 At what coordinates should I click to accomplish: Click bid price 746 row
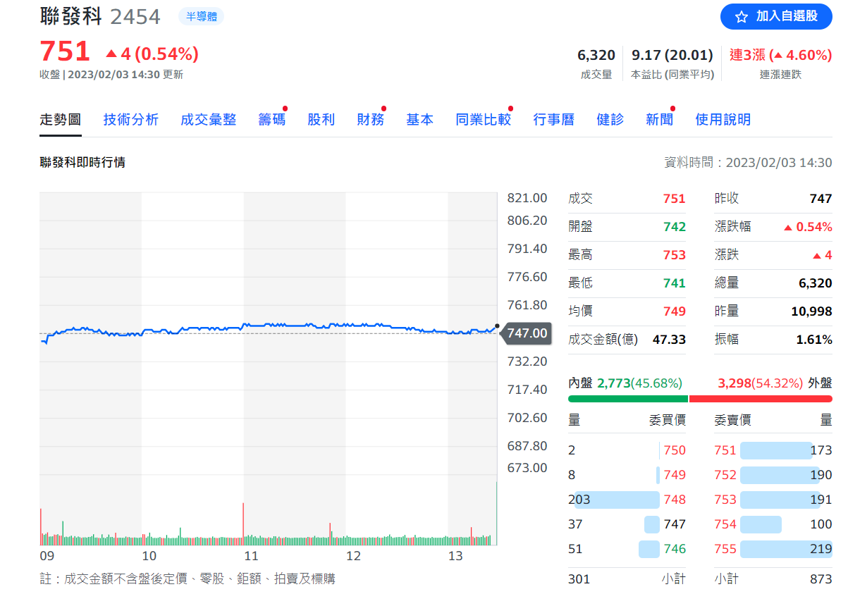click(x=627, y=549)
